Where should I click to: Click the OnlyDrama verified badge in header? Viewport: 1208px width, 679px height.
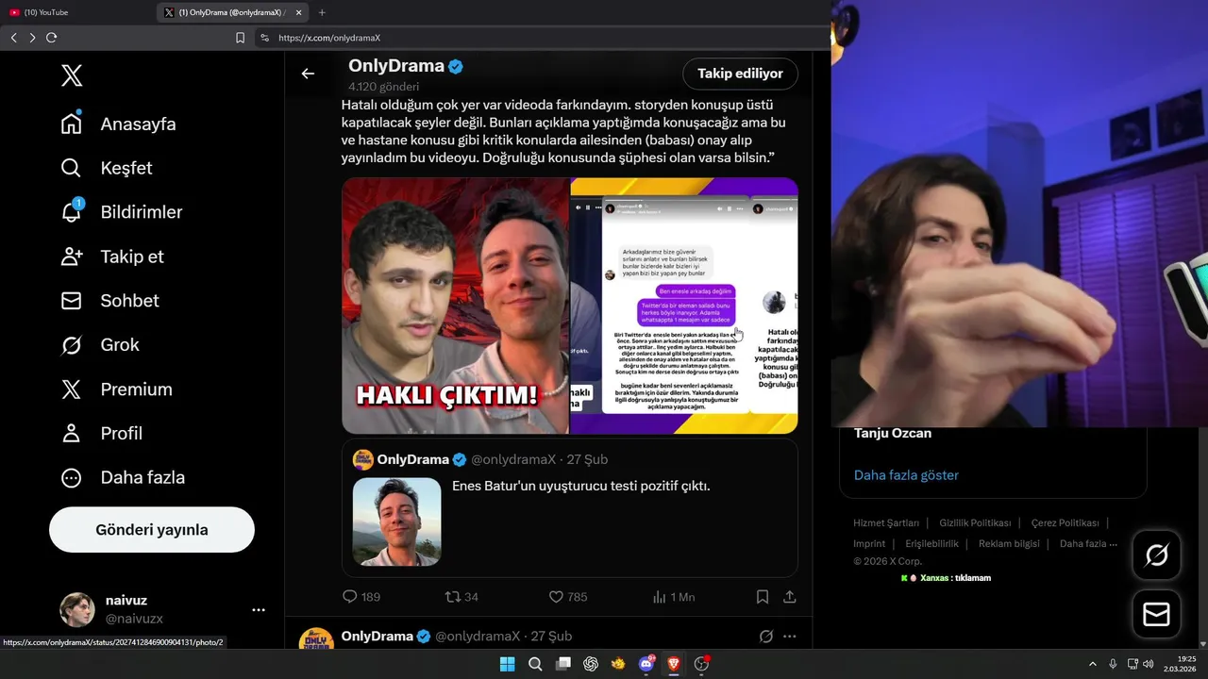coord(456,67)
